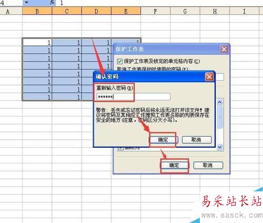Select column H header
This screenshot has width=263, height=223.
pos(215,12)
